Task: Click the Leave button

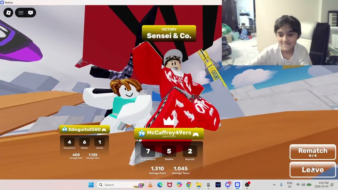Action: pos(313,170)
